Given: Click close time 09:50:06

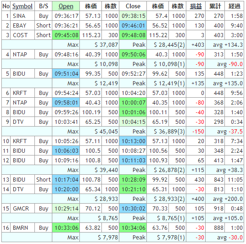Looking at the screenshot, I should [133, 55].
